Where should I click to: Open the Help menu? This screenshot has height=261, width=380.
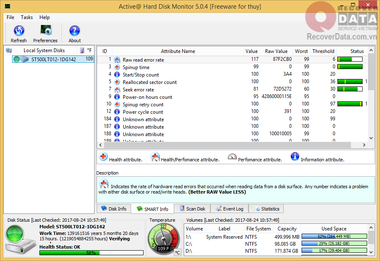[44, 17]
